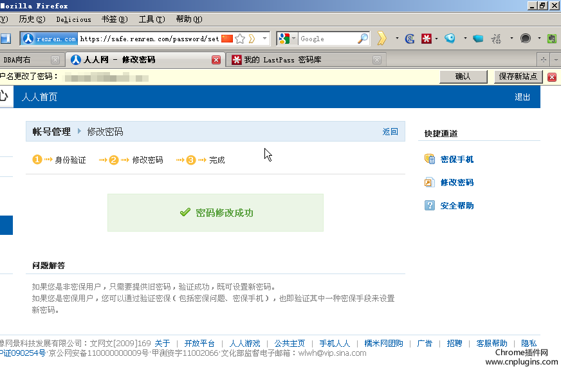Click the 密保手机 shield phone icon
561x370 pixels.
coord(430,159)
